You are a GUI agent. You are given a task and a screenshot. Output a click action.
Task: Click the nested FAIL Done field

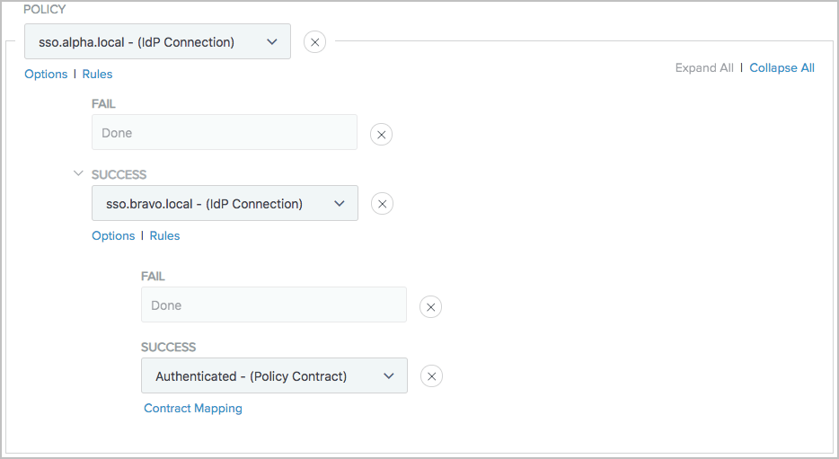click(x=273, y=305)
